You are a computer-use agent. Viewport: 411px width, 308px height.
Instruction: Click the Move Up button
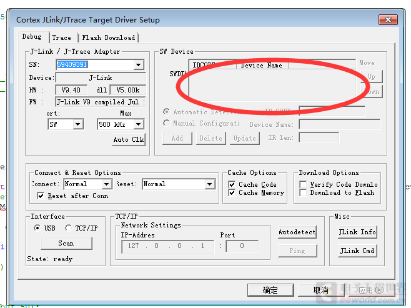coord(372,77)
